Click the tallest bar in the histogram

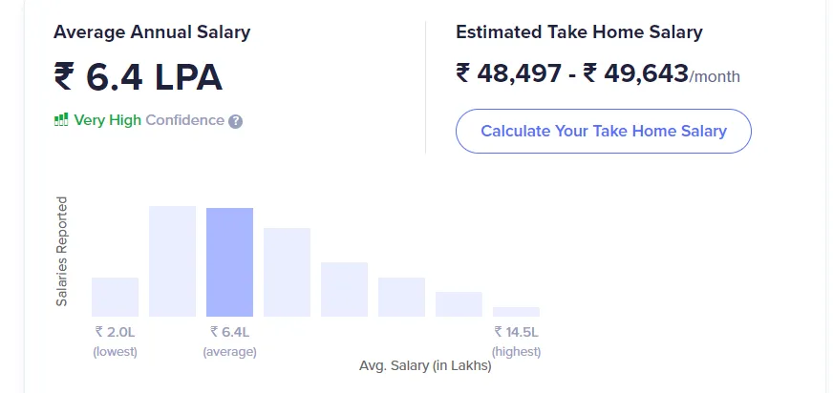pyautogui.click(x=172, y=260)
